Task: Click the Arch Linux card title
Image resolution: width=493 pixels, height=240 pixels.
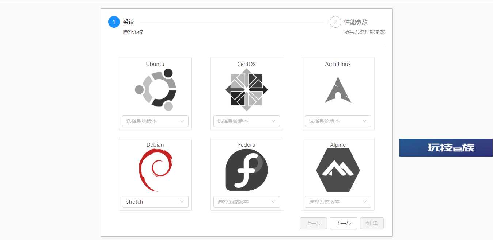Action: 338,64
